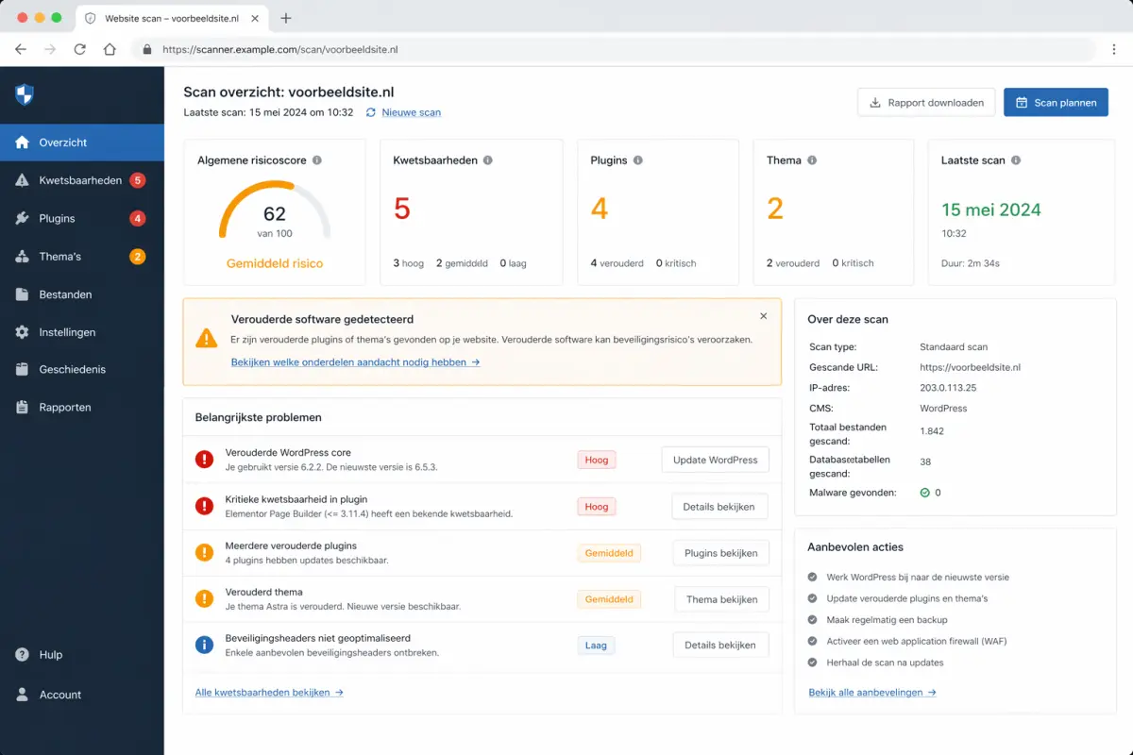Viewport: 1133px width, 755px height.
Task: Click orange alert icon for Meerdere verouderde plugins
Action: tap(204, 553)
